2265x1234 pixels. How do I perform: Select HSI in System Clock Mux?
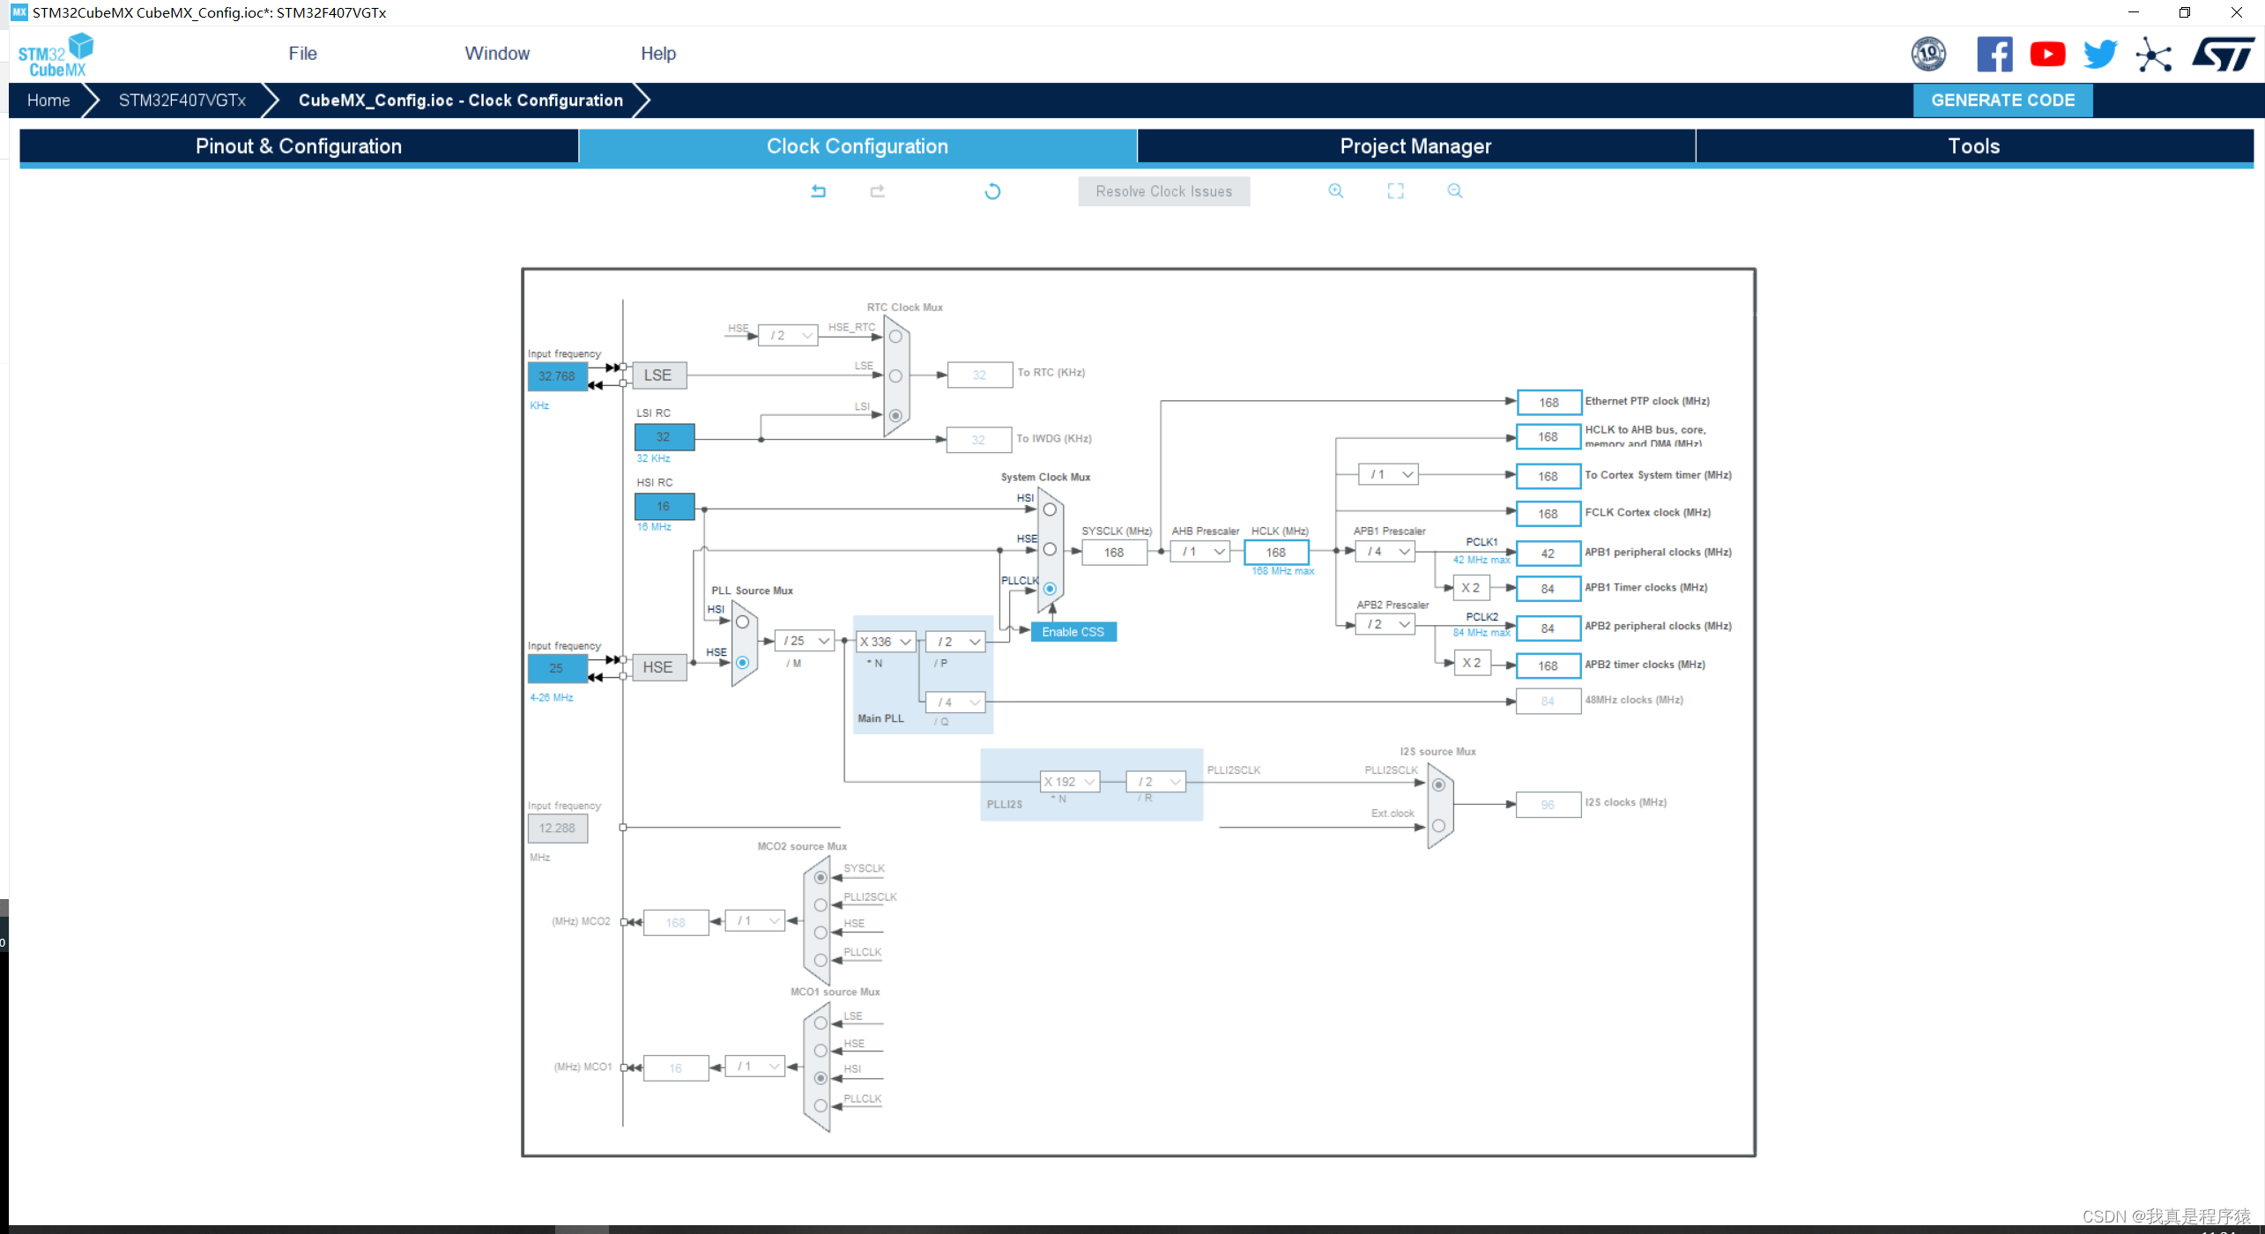click(1050, 509)
